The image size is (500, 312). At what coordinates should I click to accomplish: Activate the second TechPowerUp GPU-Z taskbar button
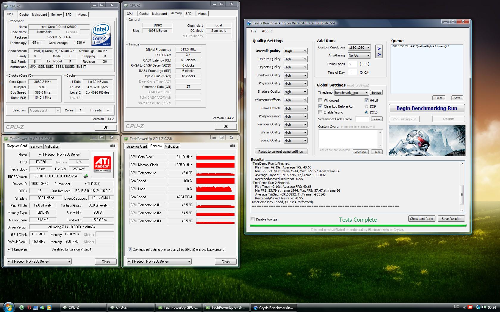[226, 308]
